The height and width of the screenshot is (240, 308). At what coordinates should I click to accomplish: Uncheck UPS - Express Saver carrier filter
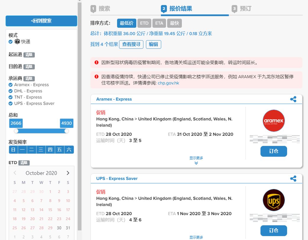coord(11,104)
